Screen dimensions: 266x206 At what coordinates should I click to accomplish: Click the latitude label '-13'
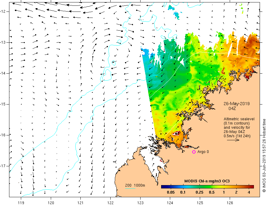click(3, 42)
